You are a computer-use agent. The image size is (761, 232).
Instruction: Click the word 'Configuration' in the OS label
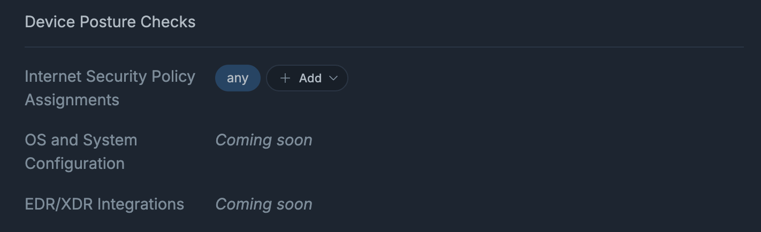click(x=74, y=164)
